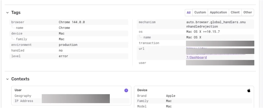Viewport: 263px width, 108px height.
Task: Click the redacted transaction tag value
Action: click(x=220, y=43)
